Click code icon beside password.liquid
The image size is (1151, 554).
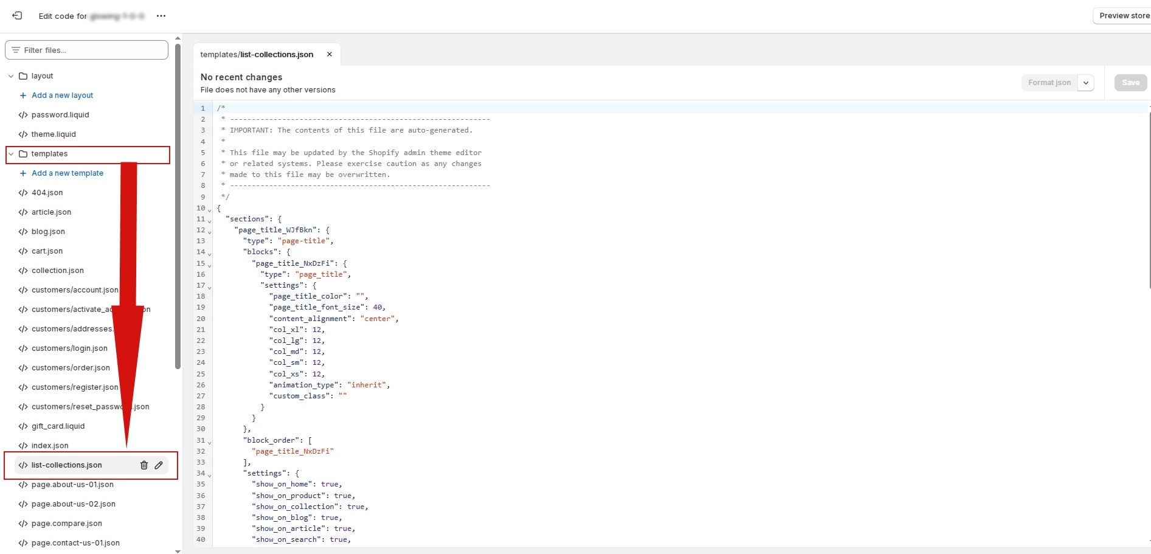pyautogui.click(x=23, y=115)
